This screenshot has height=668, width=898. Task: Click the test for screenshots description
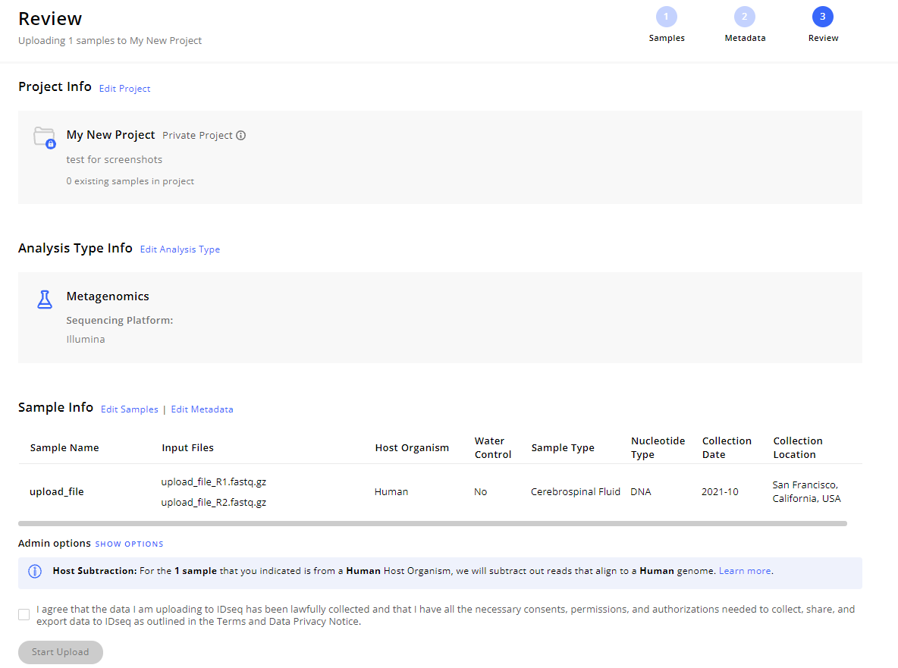114,160
